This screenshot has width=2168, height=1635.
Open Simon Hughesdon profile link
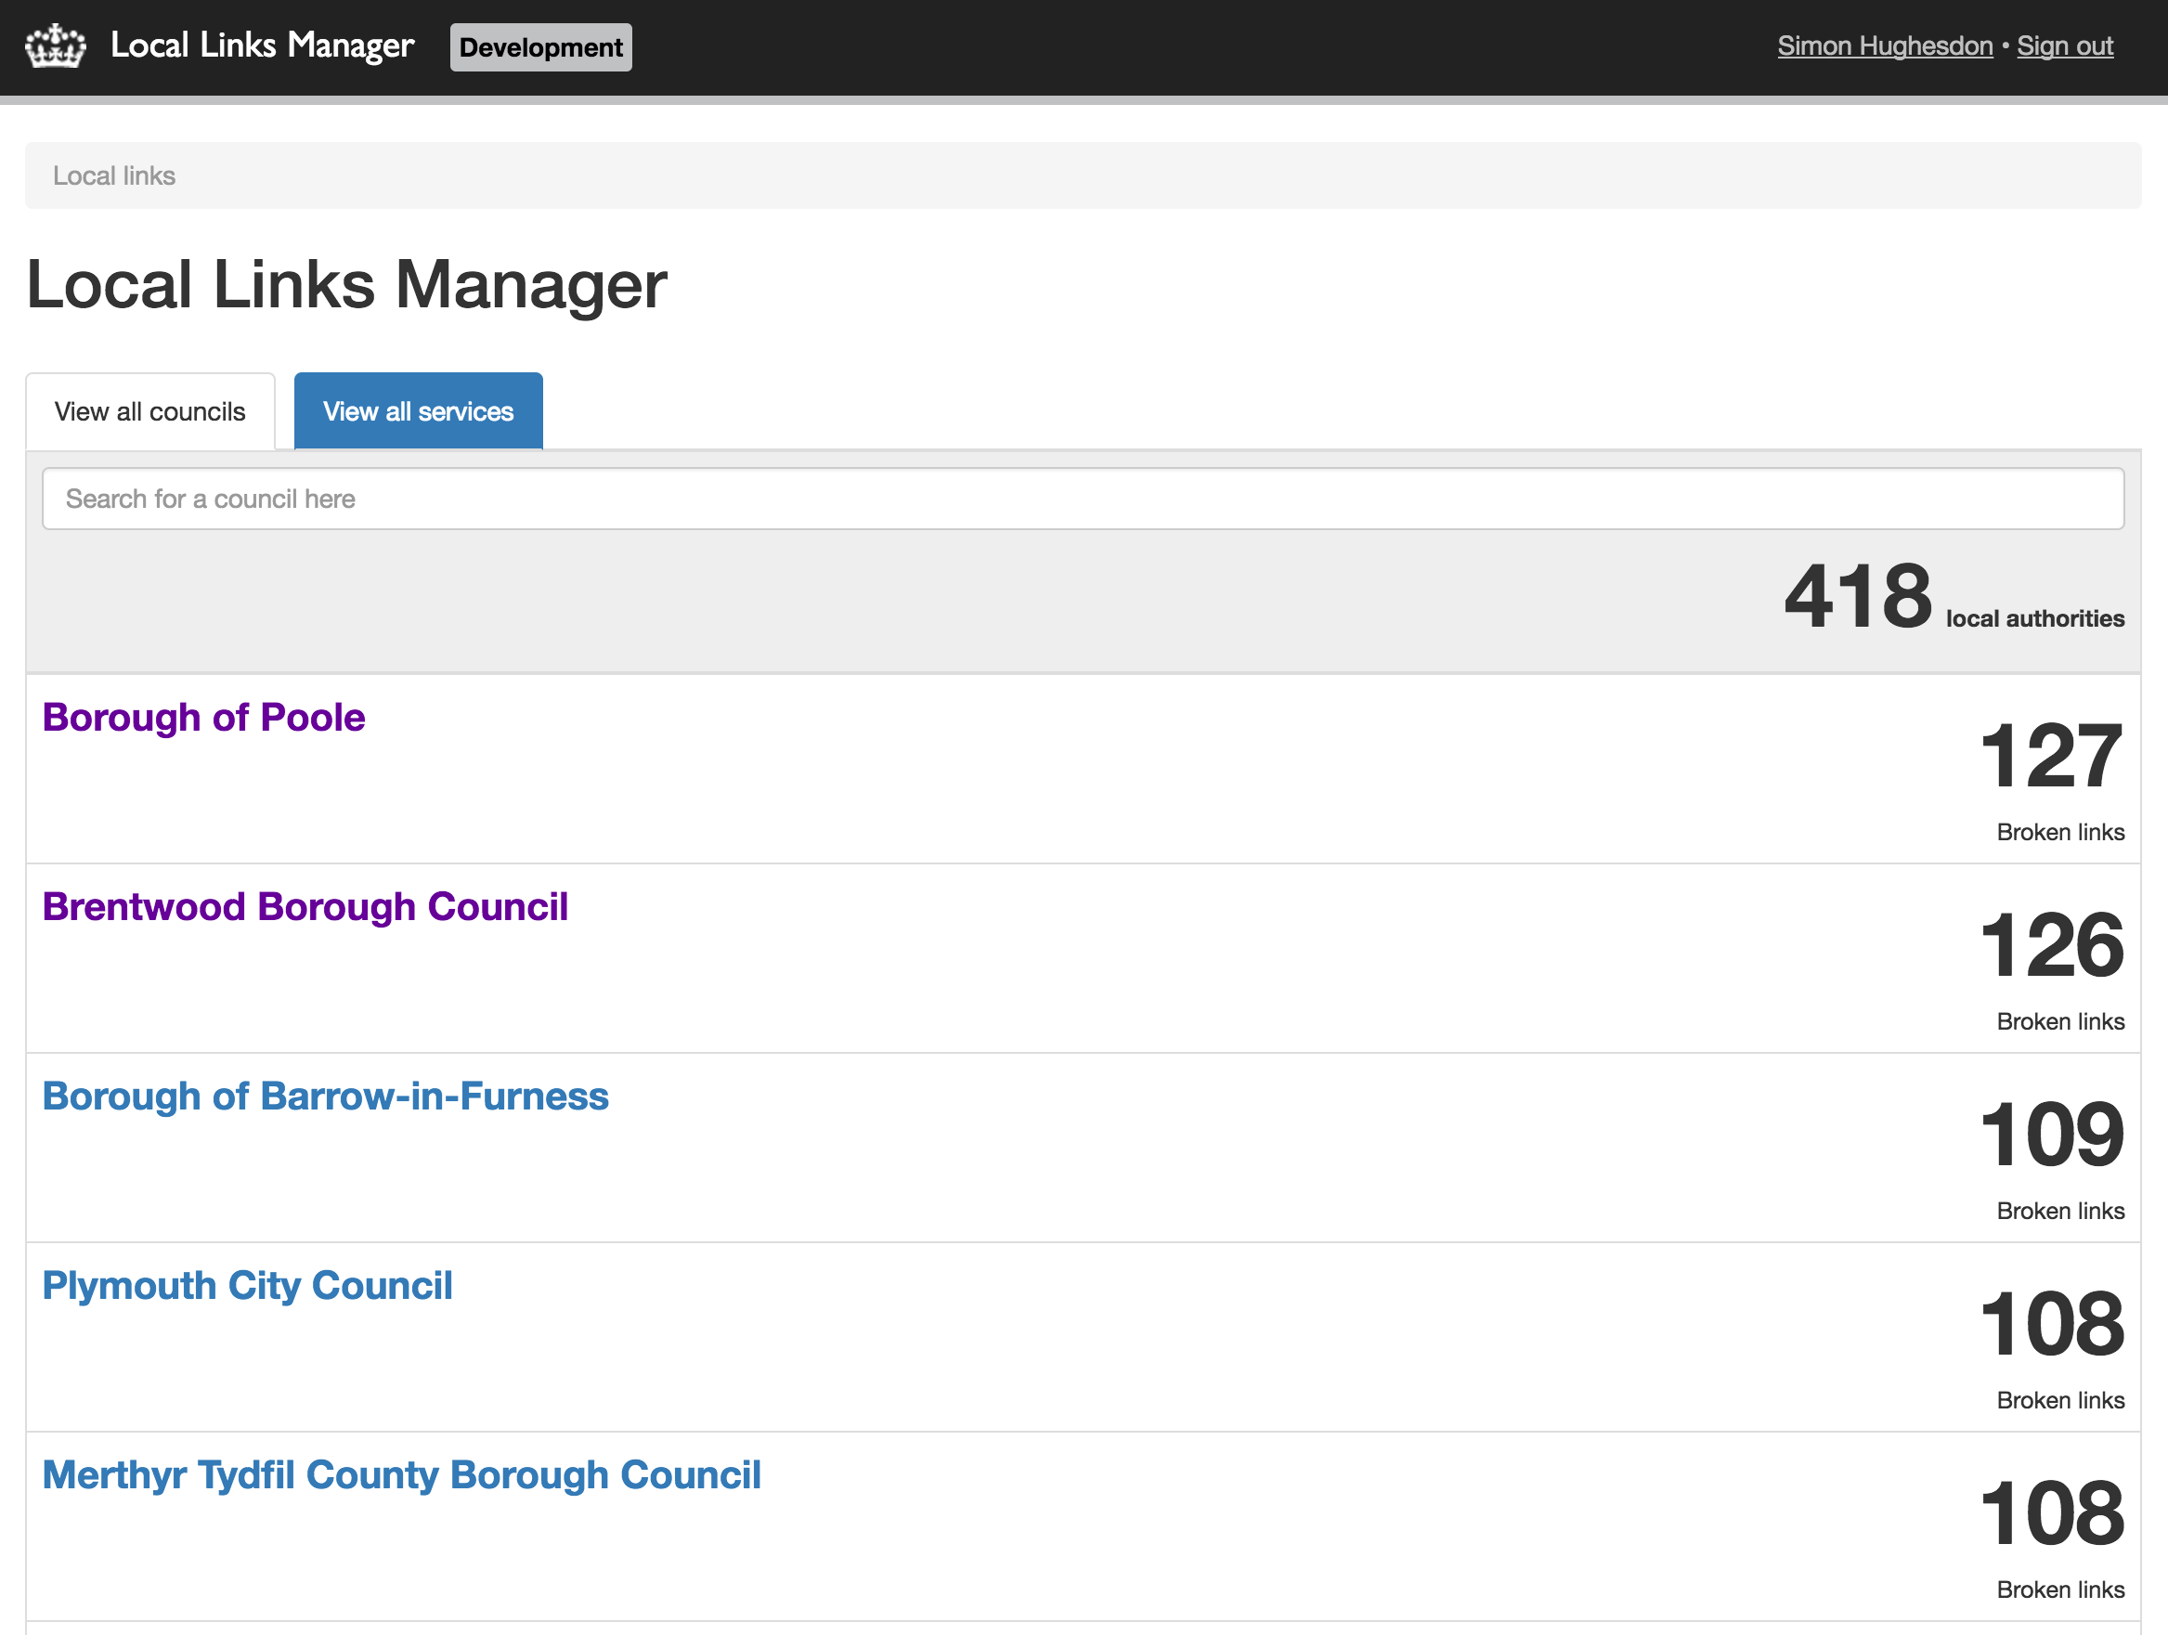pos(1884,46)
